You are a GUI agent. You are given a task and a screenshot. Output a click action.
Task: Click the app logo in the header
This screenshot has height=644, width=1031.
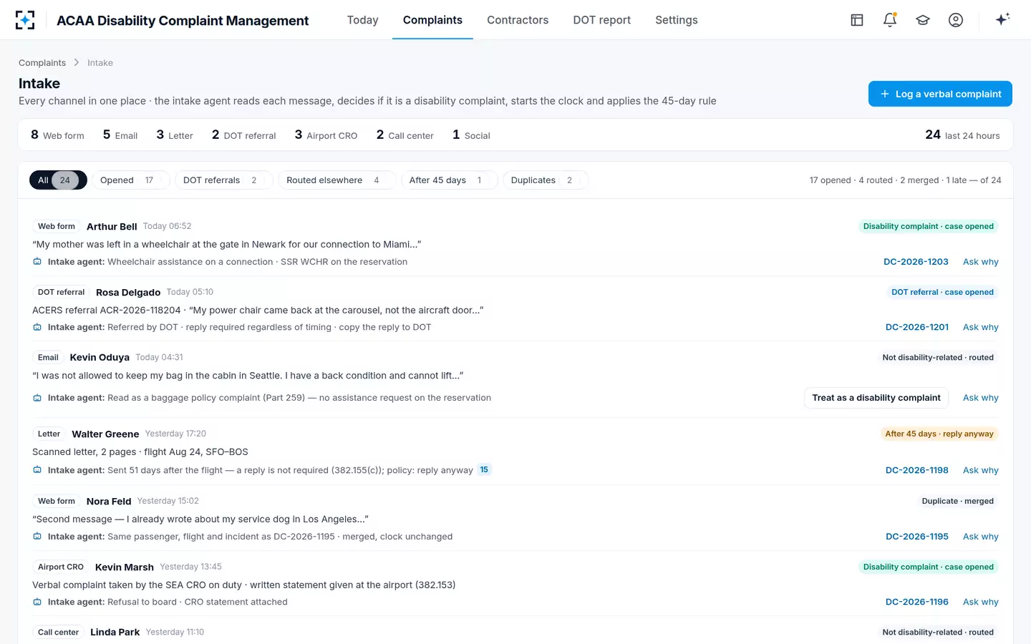[x=25, y=20]
